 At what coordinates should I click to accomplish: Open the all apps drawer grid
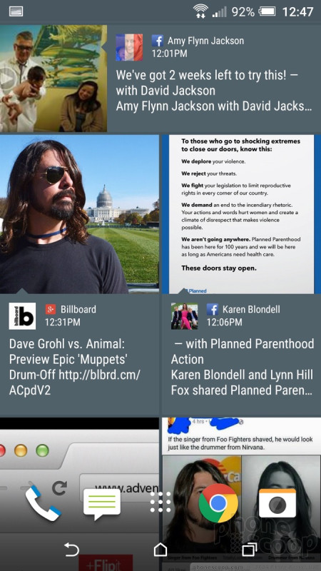click(160, 502)
